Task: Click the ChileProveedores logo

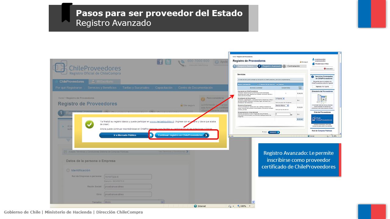Action: [87, 68]
